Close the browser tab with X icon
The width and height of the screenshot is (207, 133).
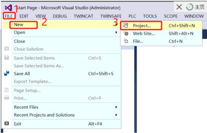click(x=179, y=7)
